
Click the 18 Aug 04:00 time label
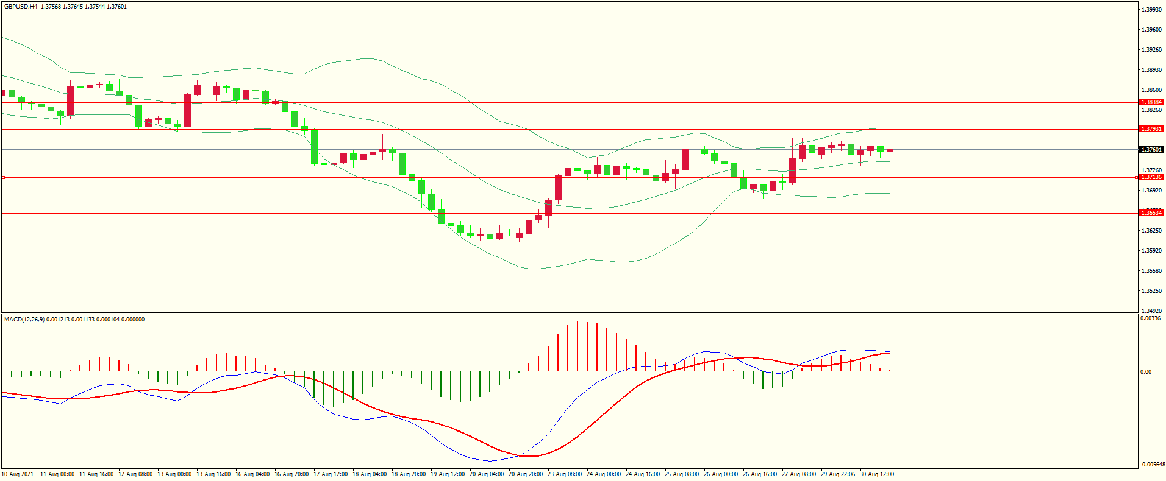point(370,474)
